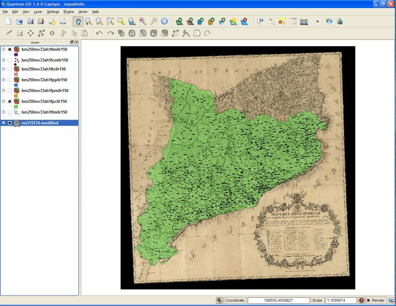Collapse the bm250mv33sh1fpc0r150 layer legend
396x306 pixels.
(4, 101)
